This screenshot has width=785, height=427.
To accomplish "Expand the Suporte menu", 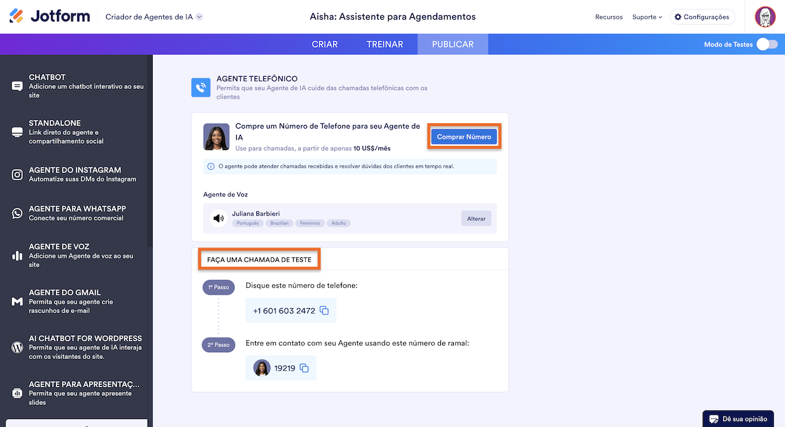I will (647, 17).
